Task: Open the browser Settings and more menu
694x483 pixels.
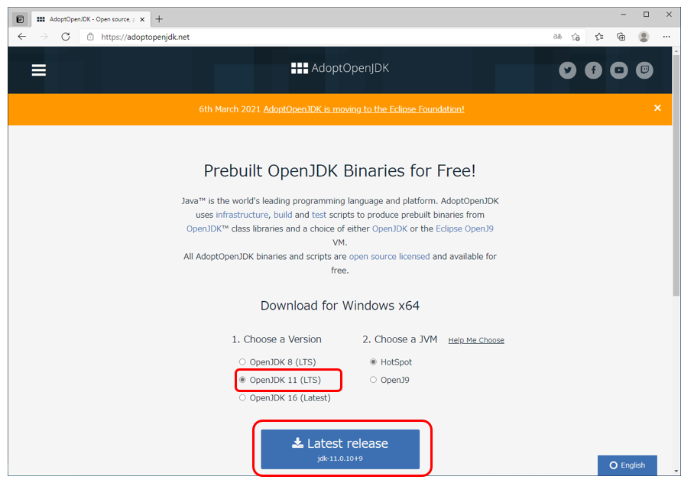Action: pyautogui.click(x=666, y=37)
